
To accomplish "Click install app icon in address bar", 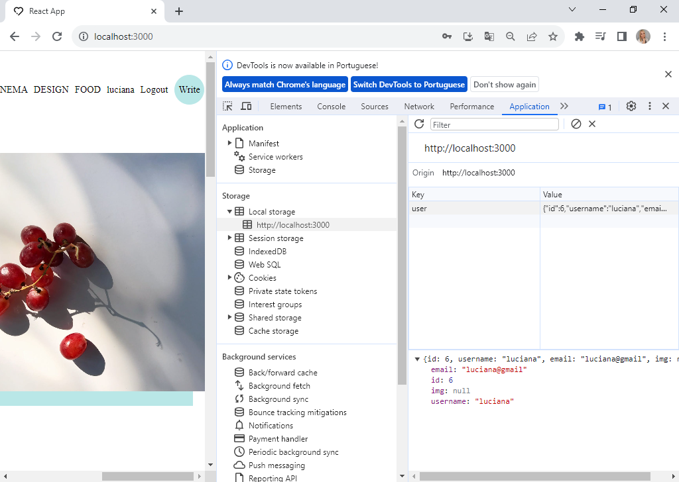I will (468, 36).
